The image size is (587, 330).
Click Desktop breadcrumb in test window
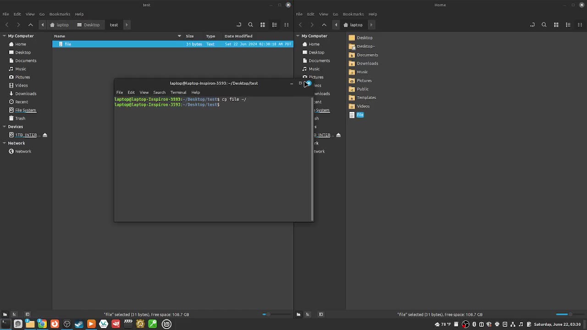pyautogui.click(x=88, y=25)
